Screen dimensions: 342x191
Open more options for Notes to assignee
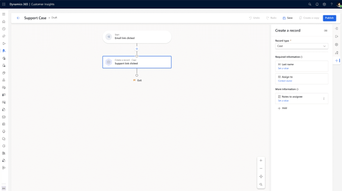[324, 99]
